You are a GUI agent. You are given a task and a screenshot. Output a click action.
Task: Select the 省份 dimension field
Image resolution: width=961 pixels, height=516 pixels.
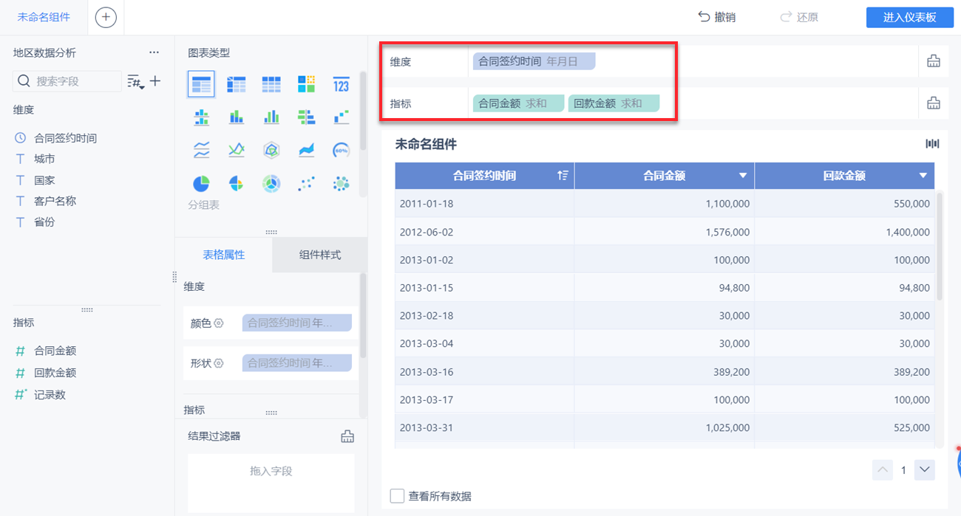(x=44, y=221)
